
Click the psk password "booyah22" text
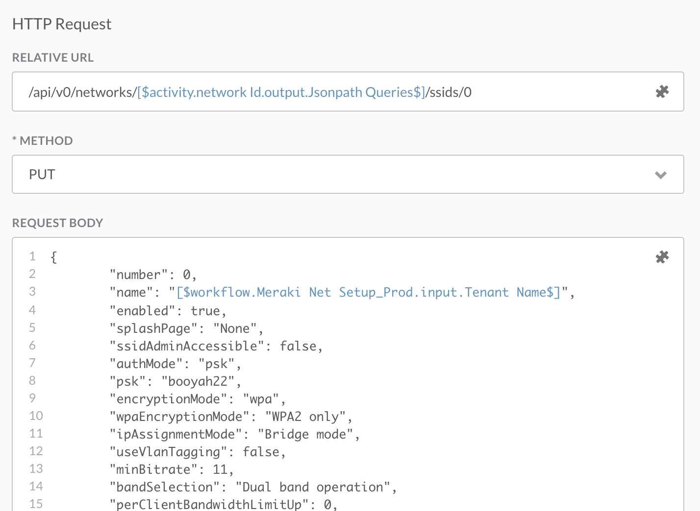198,382
